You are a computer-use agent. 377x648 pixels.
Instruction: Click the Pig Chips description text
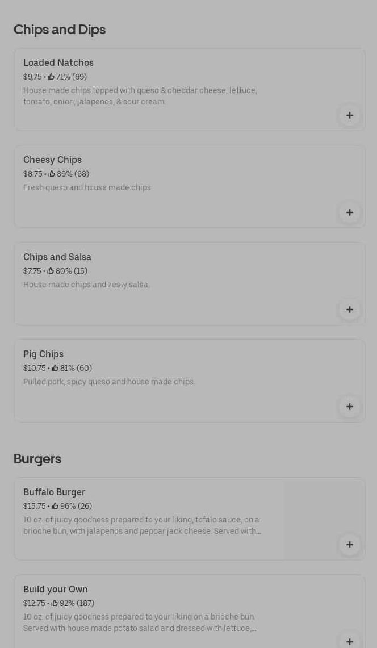pyautogui.click(x=108, y=382)
